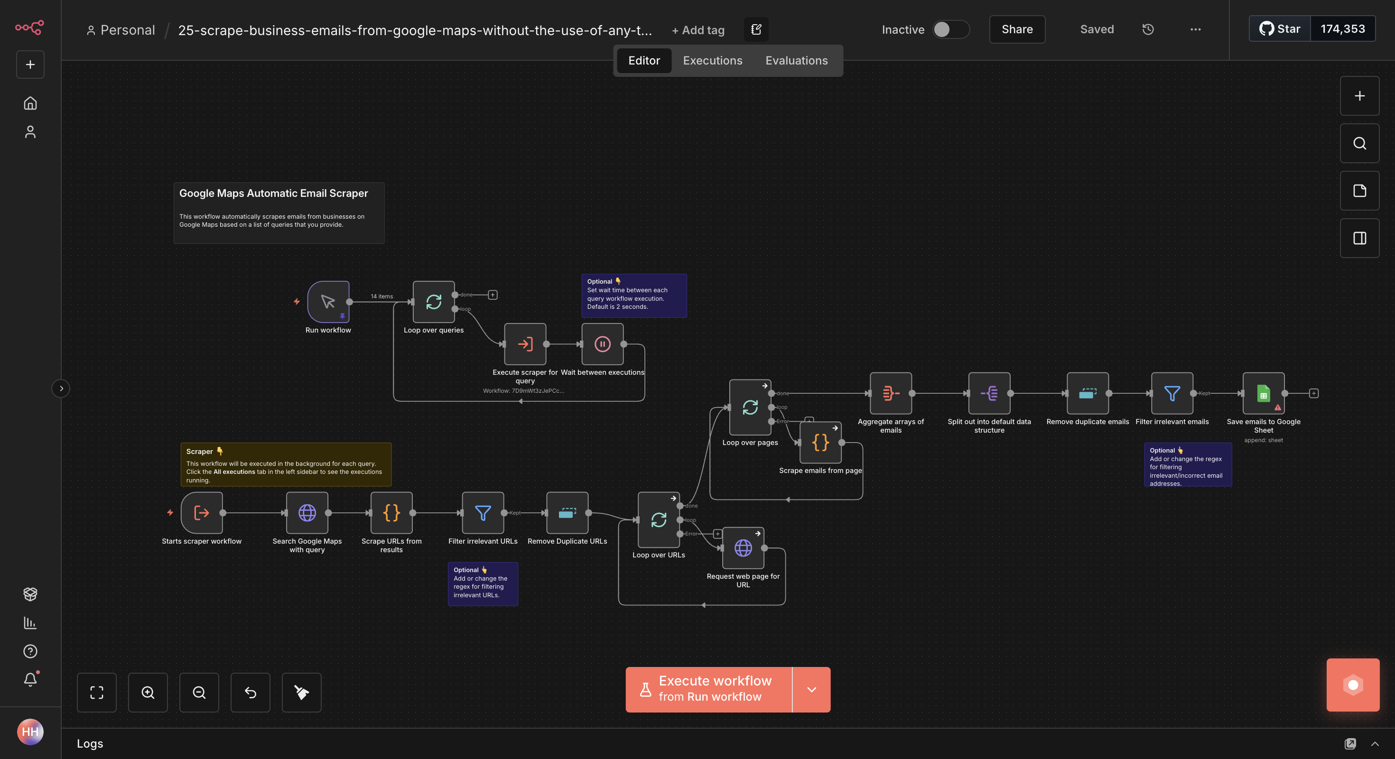The height and width of the screenshot is (759, 1395).
Task: Click the Share button
Action: pyautogui.click(x=1016, y=29)
